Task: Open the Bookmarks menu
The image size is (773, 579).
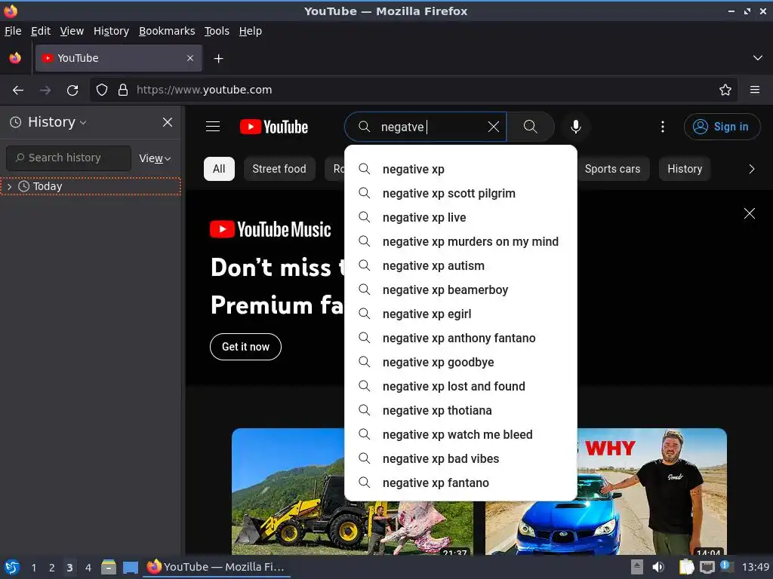Action: click(x=167, y=31)
